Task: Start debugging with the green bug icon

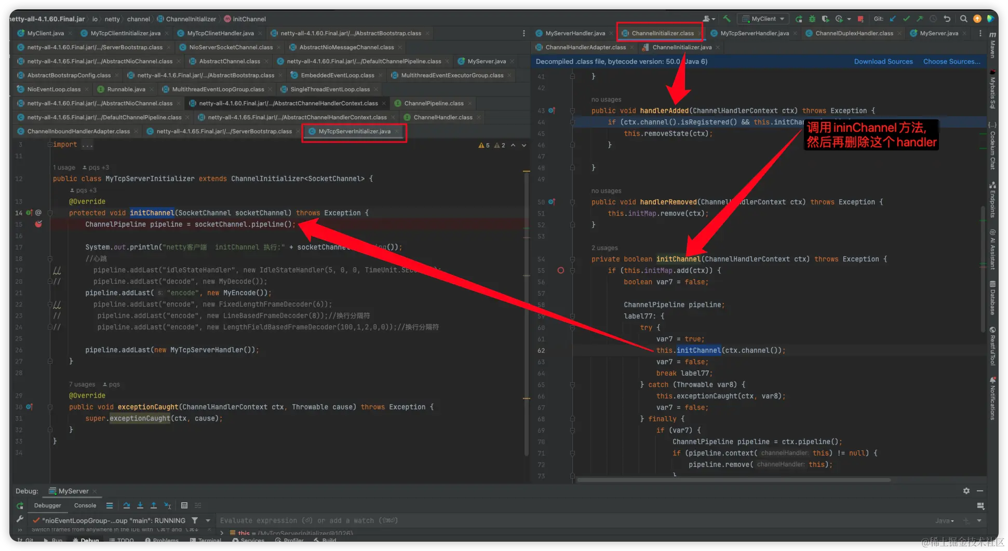Action: click(812, 19)
